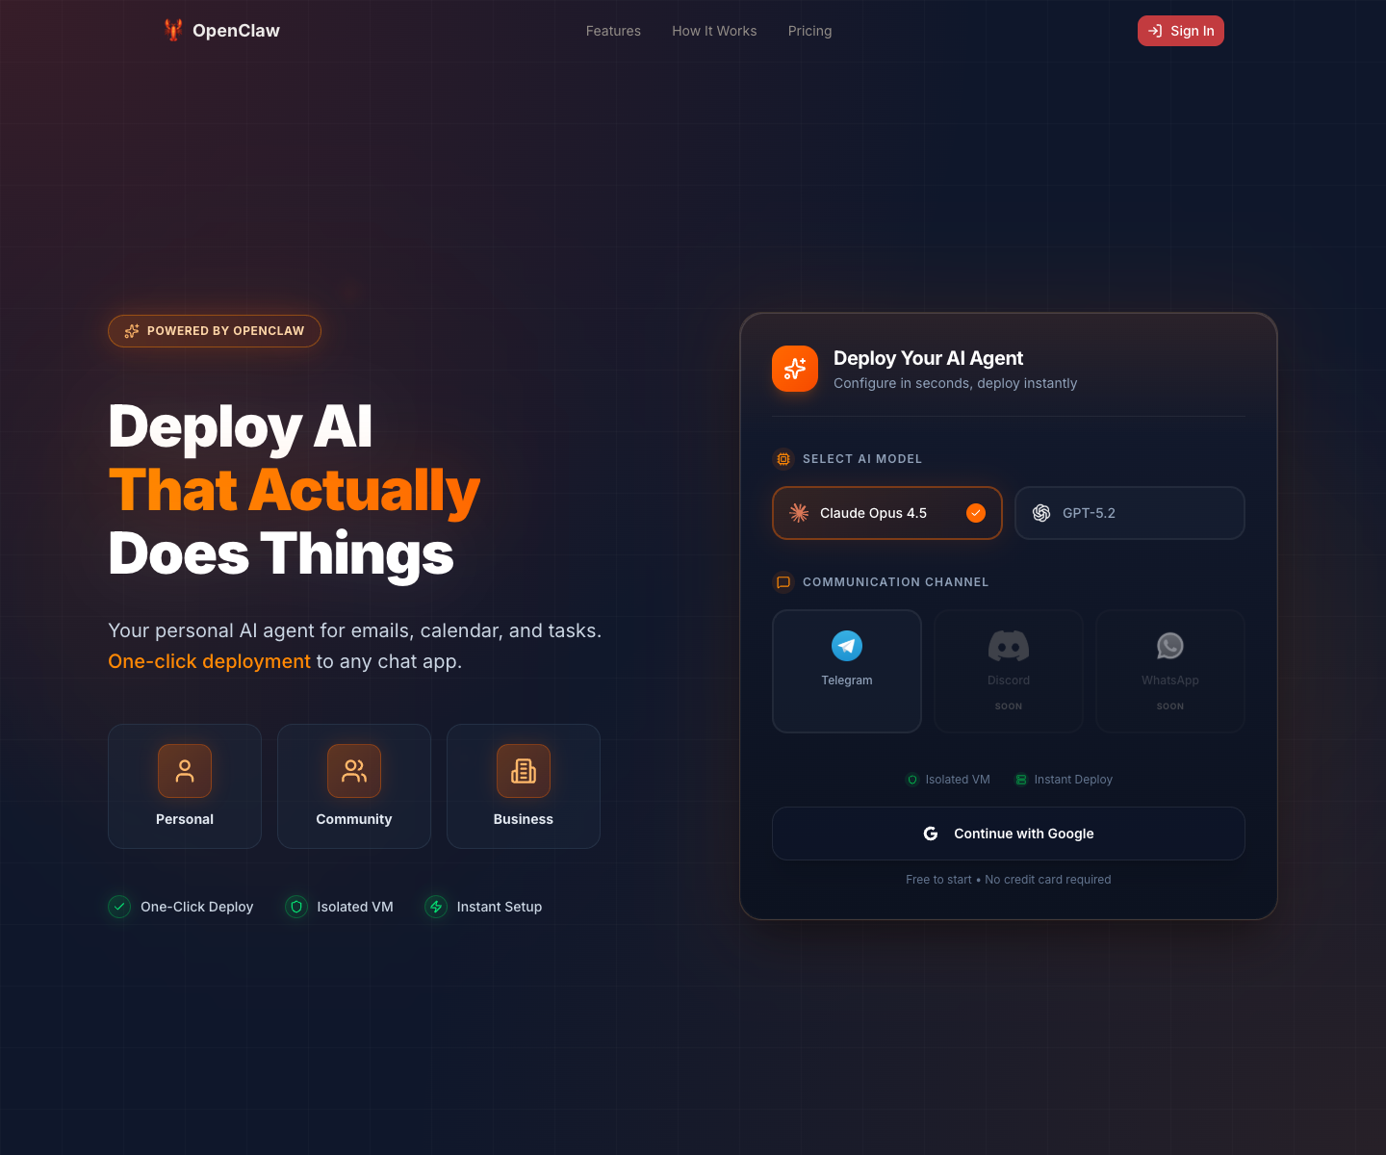This screenshot has height=1155, width=1386.
Task: Click the Business building icon
Action: pyautogui.click(x=524, y=771)
